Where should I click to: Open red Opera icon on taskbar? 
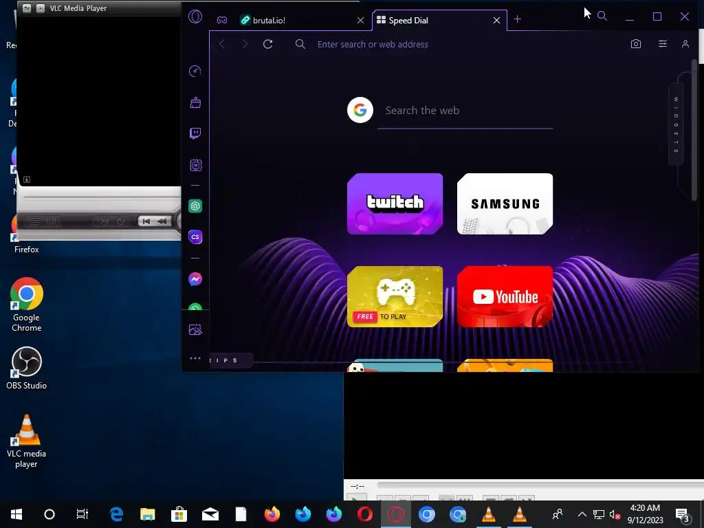pos(364,514)
